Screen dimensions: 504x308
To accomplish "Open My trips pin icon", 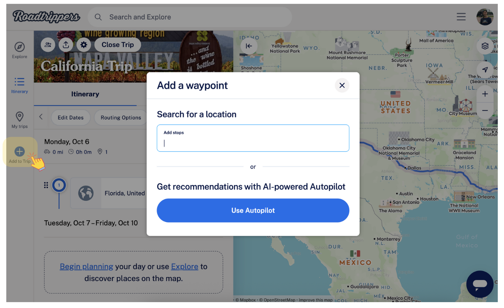I will point(20,117).
